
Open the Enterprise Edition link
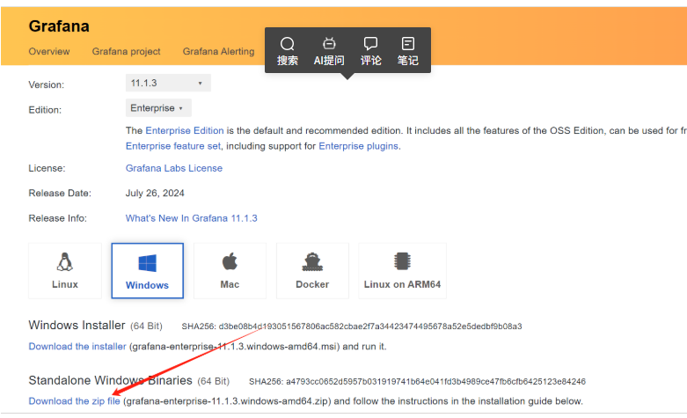[x=185, y=130]
